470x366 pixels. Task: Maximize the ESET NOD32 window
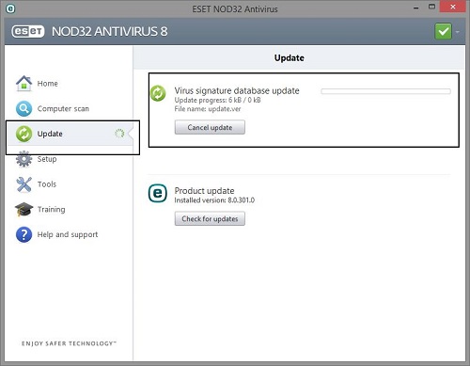pos(431,7)
